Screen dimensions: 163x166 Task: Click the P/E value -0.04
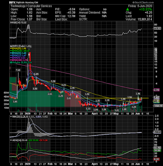72,10
